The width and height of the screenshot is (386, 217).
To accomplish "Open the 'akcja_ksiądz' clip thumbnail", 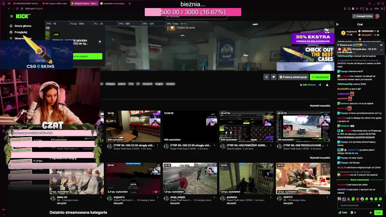I will click(190, 178).
